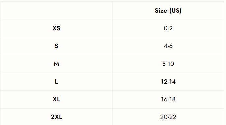This screenshot has width=226, height=125.
Task: Select the S size label
Action: tap(56, 46)
